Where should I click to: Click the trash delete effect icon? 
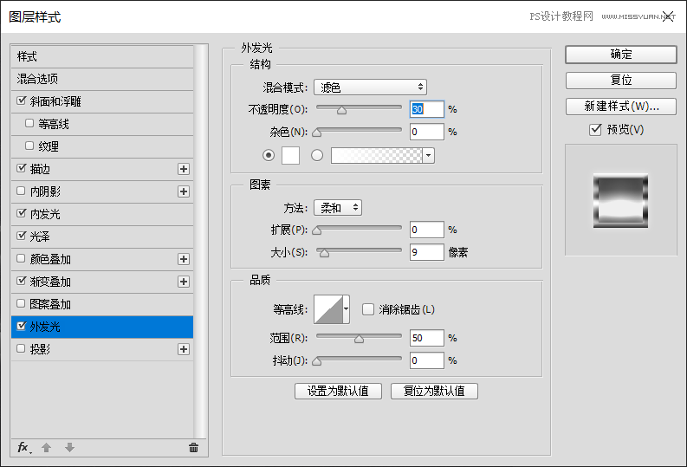(193, 447)
